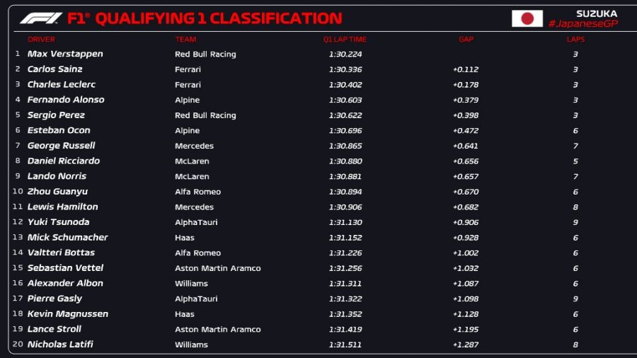637x358 pixels.
Task: Select Max Verstappen's driver name
Action: 65,54
